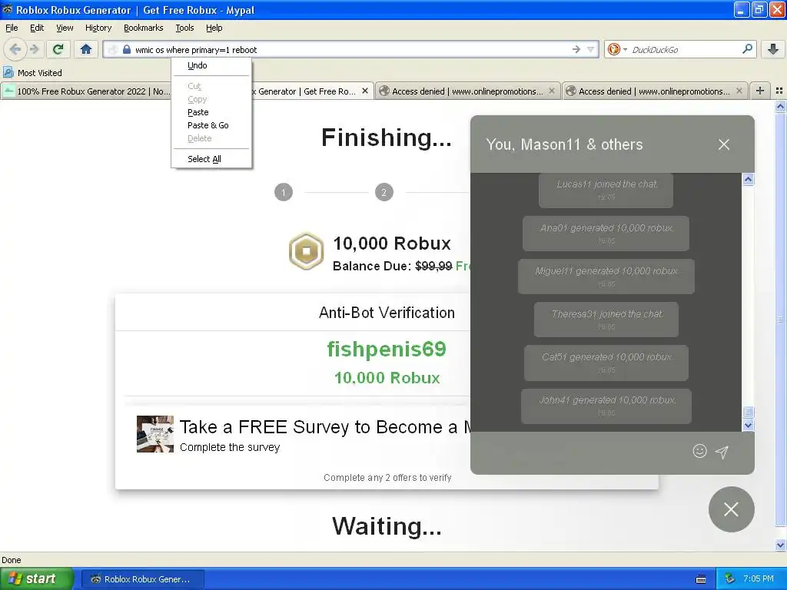Click the address bar URL field

[x=351, y=50]
